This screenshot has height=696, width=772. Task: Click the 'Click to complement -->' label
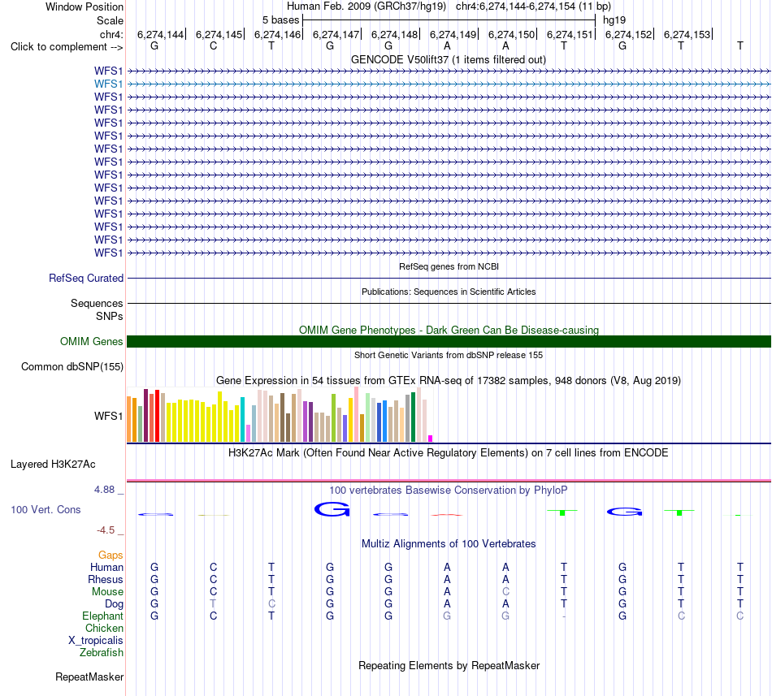pos(67,47)
